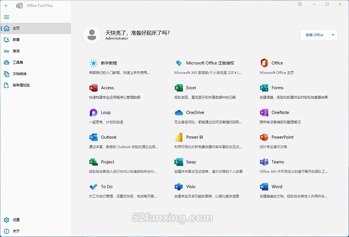Click the Project app icon
Viewport: 349px width, 237px height.
click(x=93, y=162)
